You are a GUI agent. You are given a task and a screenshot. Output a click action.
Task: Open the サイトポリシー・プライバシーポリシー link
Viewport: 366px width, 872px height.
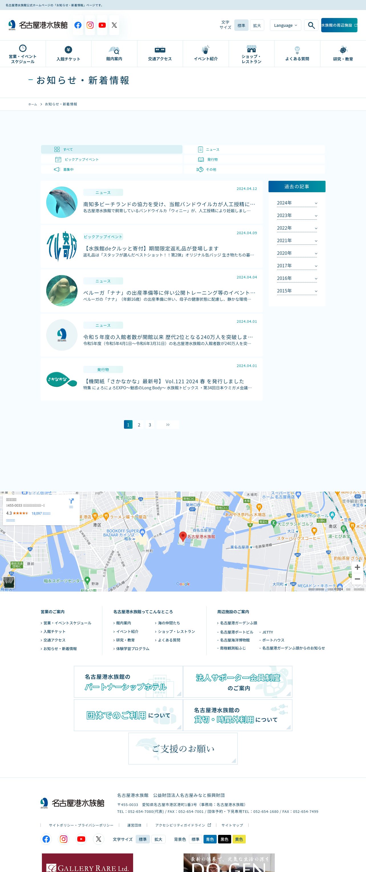coord(81,825)
